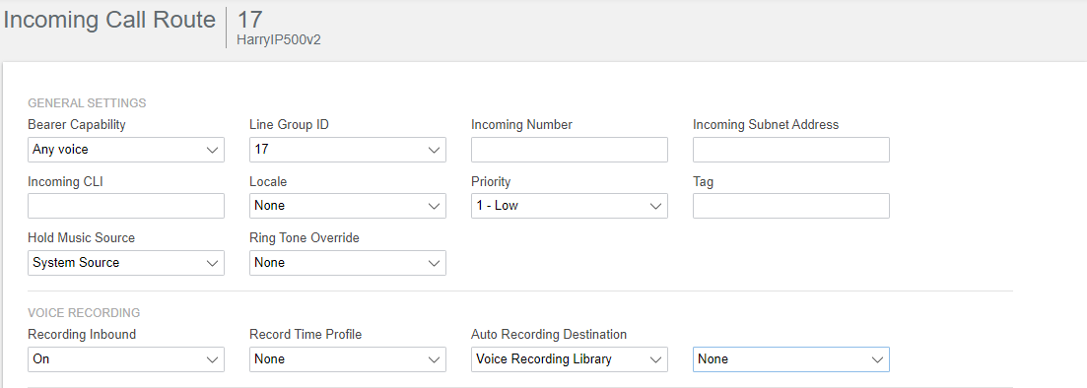Click the VOICE RECORDING section label

click(84, 312)
